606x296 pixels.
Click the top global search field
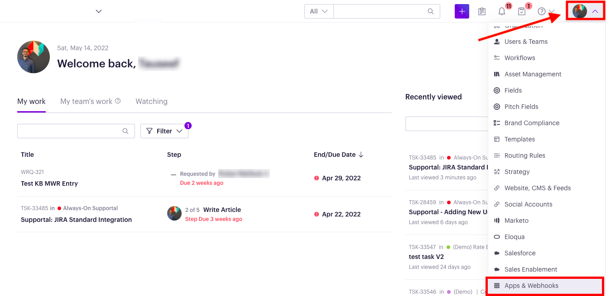click(x=380, y=11)
